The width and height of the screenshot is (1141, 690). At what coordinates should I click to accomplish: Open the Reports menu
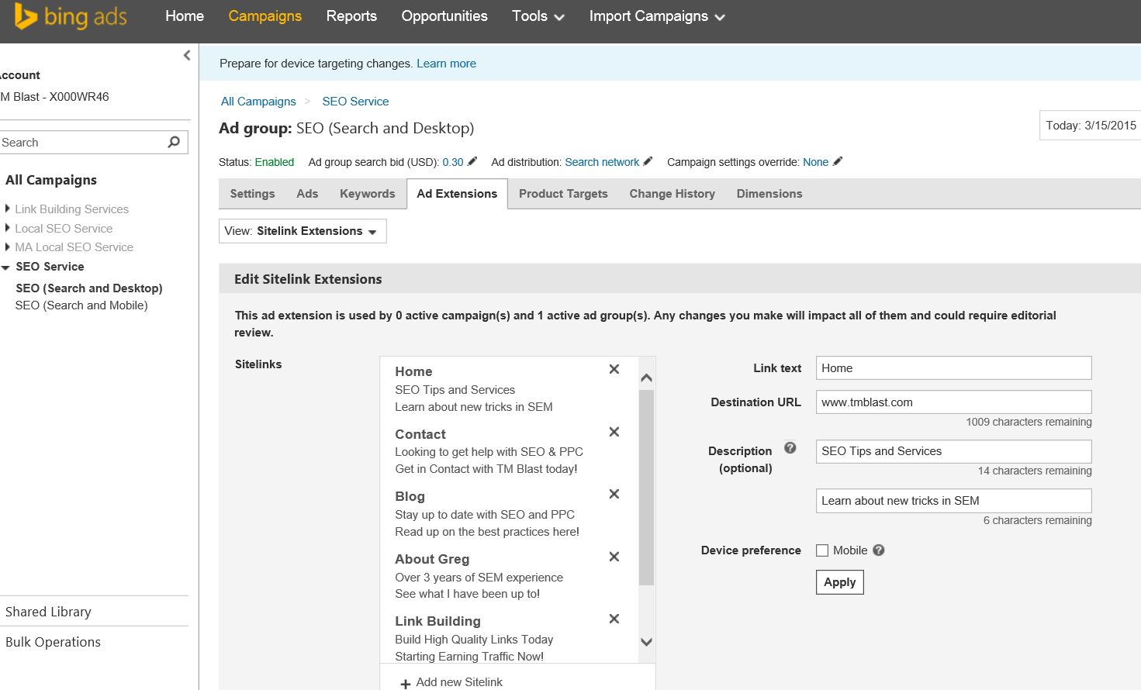pyautogui.click(x=351, y=16)
